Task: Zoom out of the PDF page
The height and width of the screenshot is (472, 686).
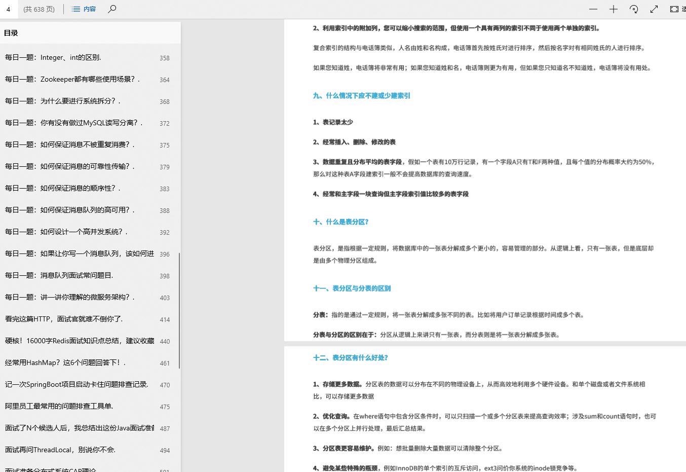Action: coord(593,9)
